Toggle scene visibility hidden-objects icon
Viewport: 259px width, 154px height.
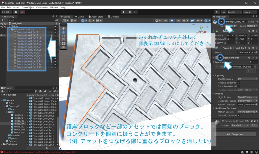pyautogui.click(x=192, y=21)
